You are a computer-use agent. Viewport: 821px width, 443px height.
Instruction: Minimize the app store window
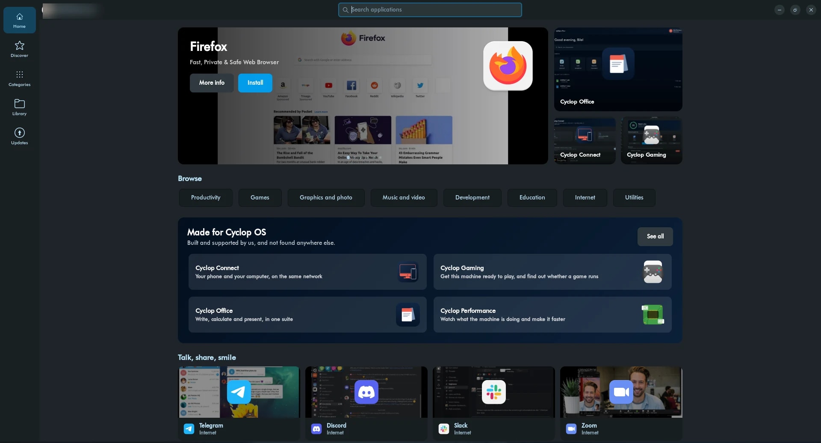point(779,10)
